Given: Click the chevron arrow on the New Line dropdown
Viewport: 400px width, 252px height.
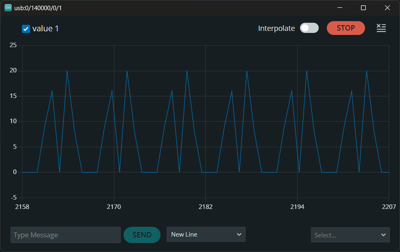Looking at the screenshot, I should point(239,235).
